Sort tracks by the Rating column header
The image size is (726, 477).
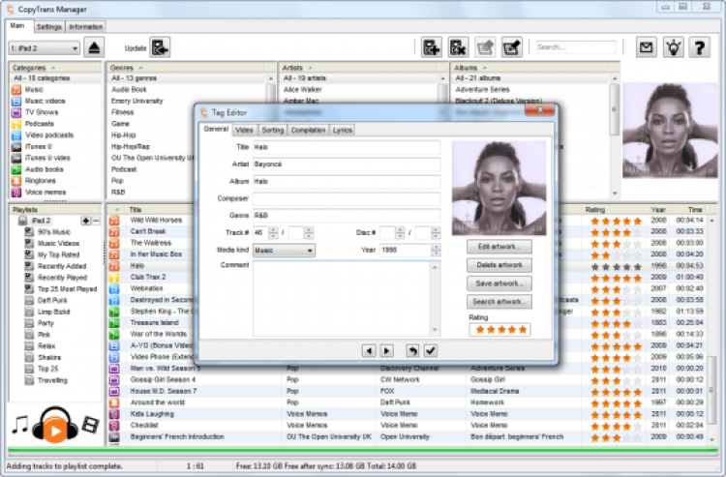click(595, 210)
